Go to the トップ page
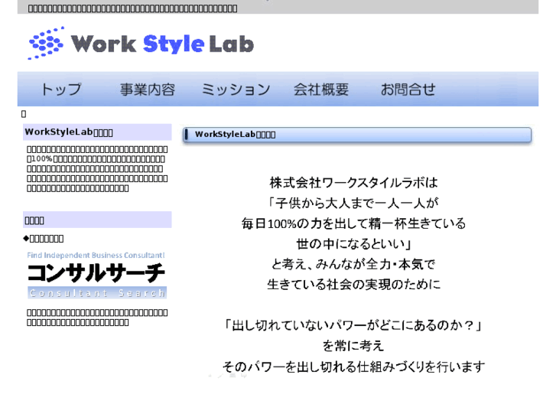Screen dimensions: 556x417 pos(61,90)
